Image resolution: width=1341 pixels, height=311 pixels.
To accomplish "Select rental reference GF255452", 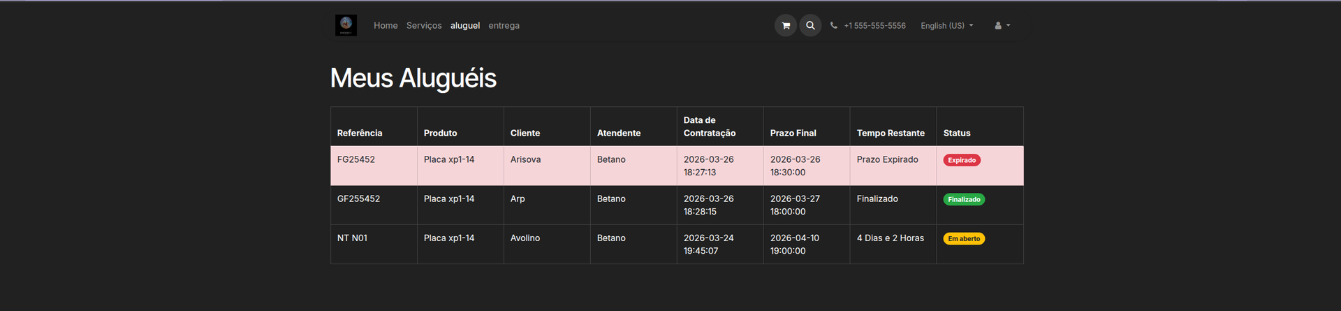I will pos(358,198).
